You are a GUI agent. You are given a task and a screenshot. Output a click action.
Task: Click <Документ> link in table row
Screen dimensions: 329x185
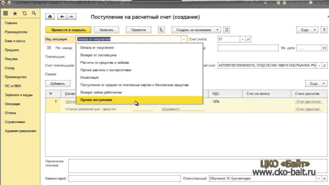(x=170, y=109)
